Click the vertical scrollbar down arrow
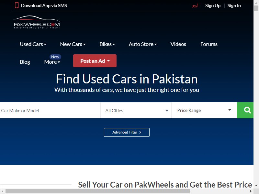This screenshot has width=259, height=194. click(x=256, y=186)
